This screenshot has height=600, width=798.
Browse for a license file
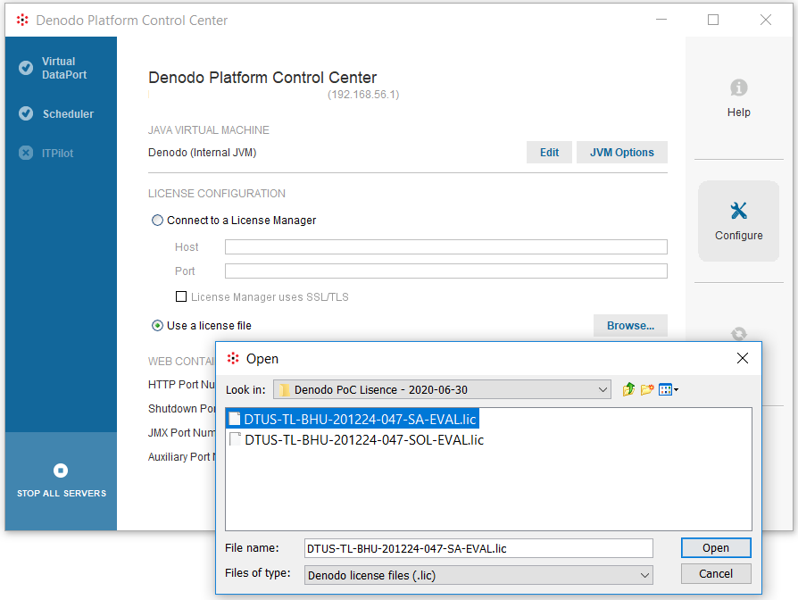[630, 325]
